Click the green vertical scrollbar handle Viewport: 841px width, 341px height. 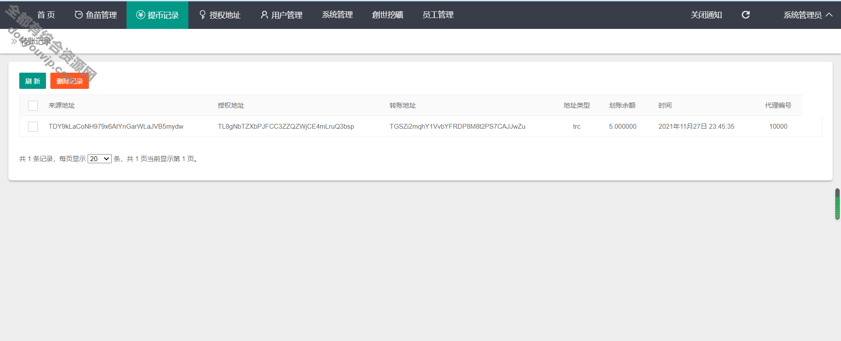point(837,204)
